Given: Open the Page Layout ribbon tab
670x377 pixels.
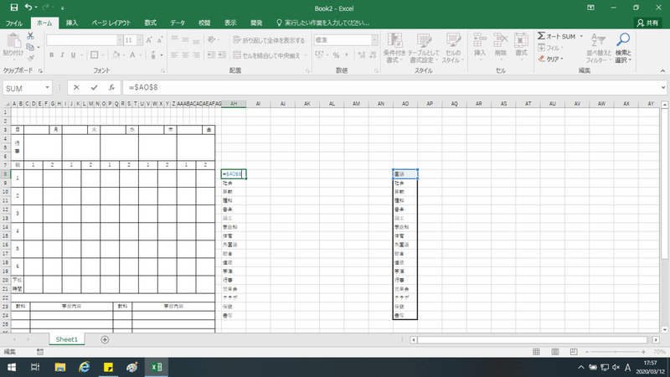Looking at the screenshot, I should [111, 23].
